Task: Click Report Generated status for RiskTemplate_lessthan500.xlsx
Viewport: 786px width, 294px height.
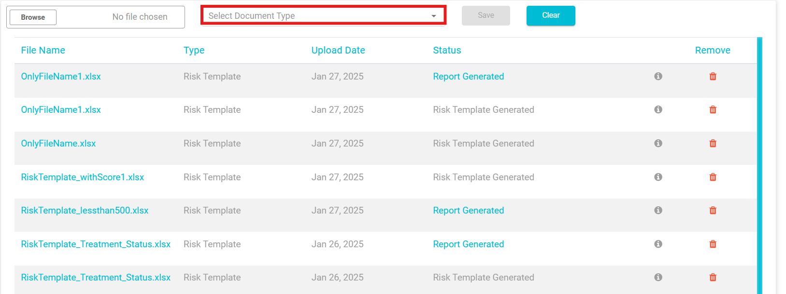Action: click(x=468, y=210)
